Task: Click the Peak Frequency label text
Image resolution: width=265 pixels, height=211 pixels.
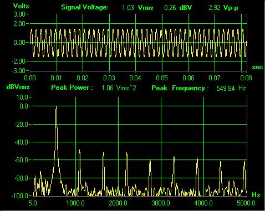Action: [x=180, y=88]
